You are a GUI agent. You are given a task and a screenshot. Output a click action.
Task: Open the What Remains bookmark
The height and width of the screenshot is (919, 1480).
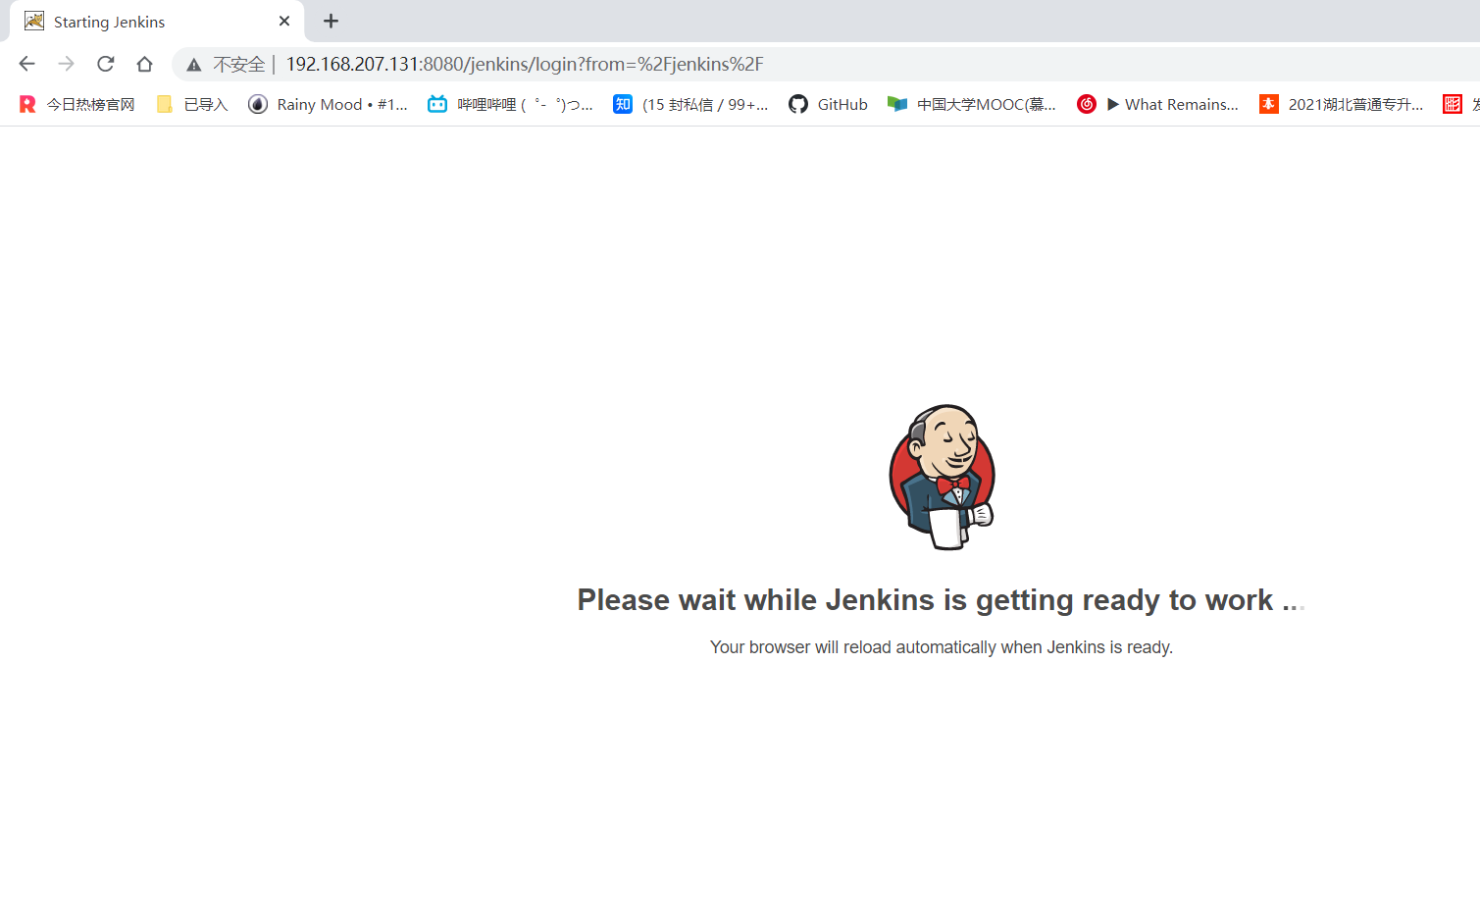(x=1158, y=104)
